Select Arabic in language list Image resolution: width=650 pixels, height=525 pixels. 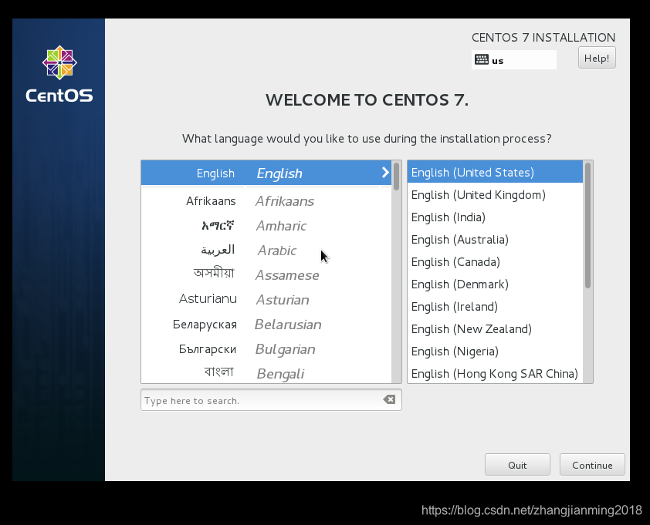266,251
